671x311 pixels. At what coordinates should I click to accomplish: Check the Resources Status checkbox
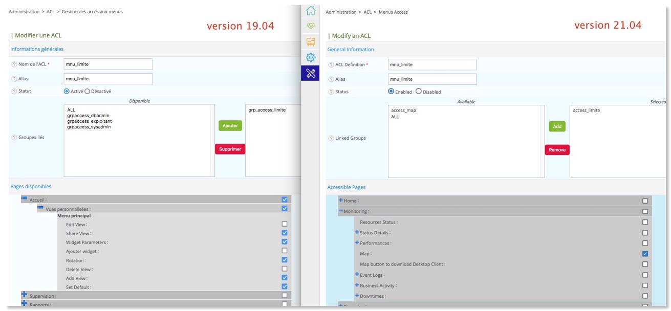tap(645, 221)
